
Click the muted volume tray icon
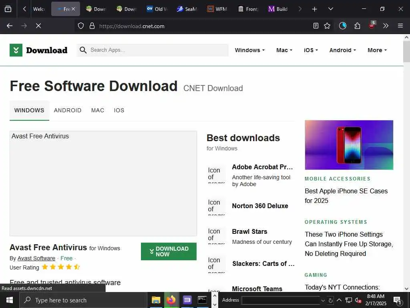pyautogui.click(x=358, y=300)
